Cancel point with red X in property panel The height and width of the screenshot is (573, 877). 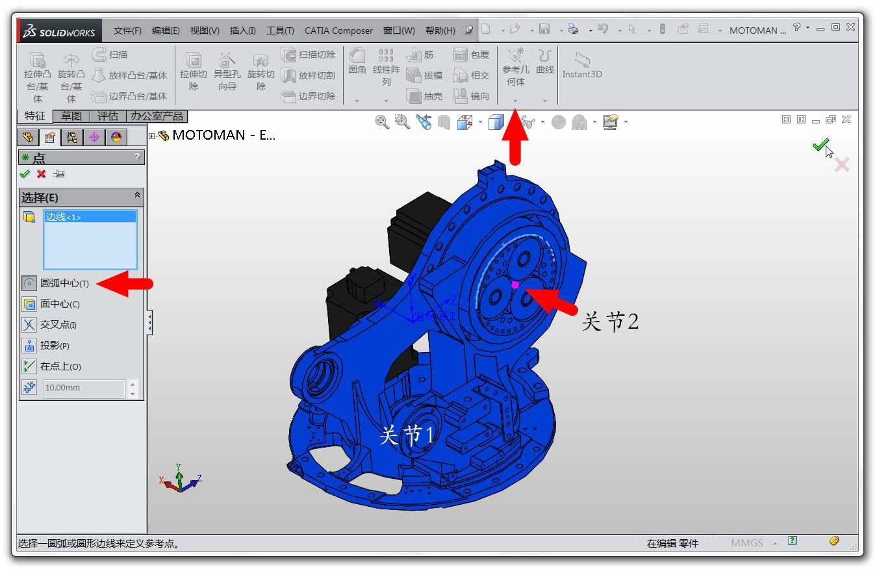coord(41,173)
